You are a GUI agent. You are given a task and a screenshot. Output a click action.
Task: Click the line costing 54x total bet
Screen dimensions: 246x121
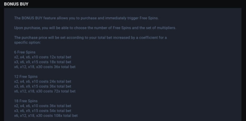[43, 111]
